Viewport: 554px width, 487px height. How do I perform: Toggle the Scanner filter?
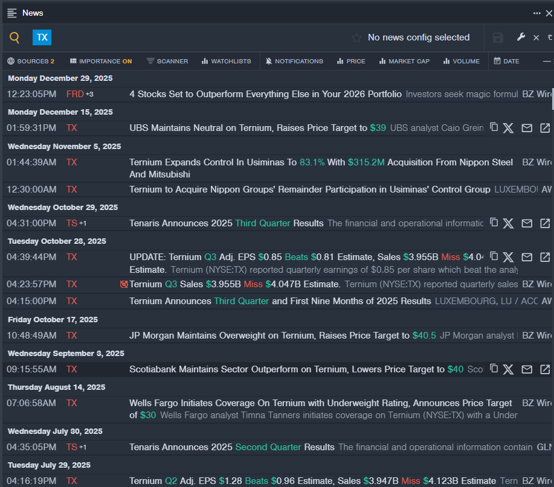point(167,61)
